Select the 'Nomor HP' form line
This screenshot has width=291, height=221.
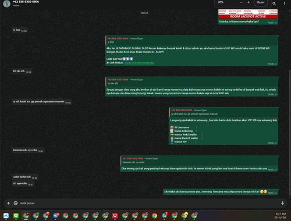point(183,142)
